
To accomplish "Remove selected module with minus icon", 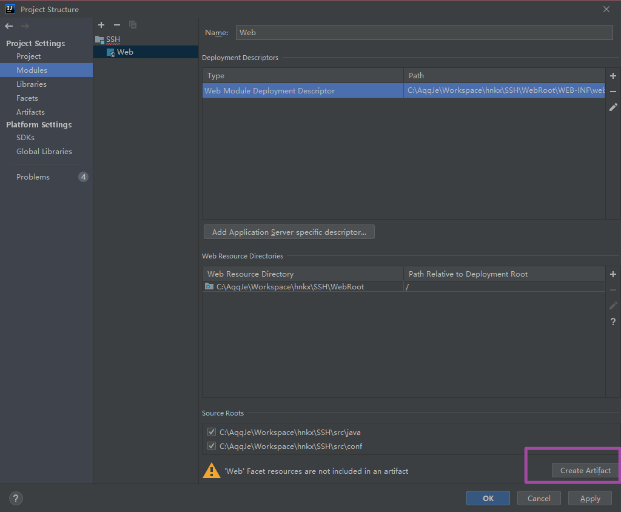I will [117, 25].
